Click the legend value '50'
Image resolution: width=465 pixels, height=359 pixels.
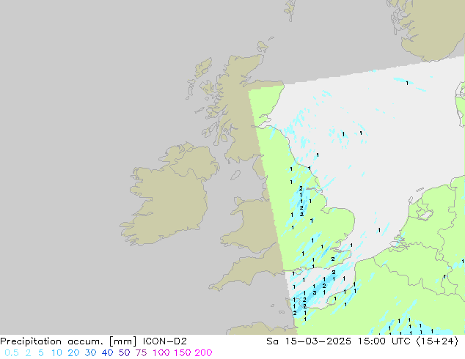tap(124, 353)
